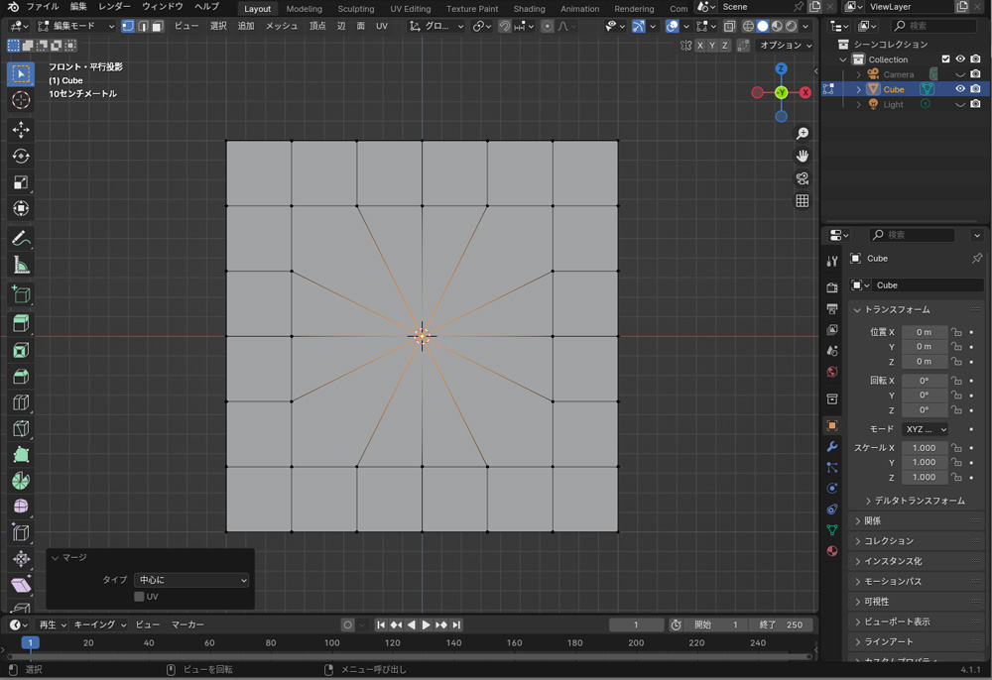Toggle visibility of the Camera object
992x680 pixels.
(x=959, y=74)
